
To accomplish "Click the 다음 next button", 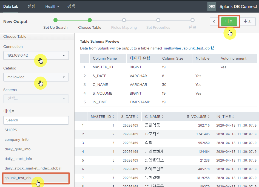I will [229, 21].
